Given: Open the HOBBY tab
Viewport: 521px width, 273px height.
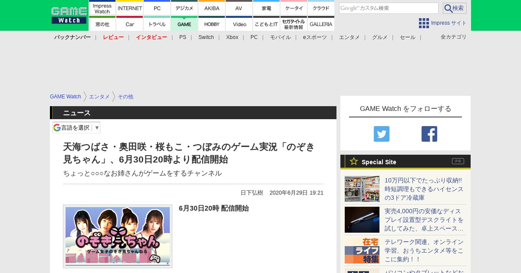Looking at the screenshot, I should click(212, 24).
